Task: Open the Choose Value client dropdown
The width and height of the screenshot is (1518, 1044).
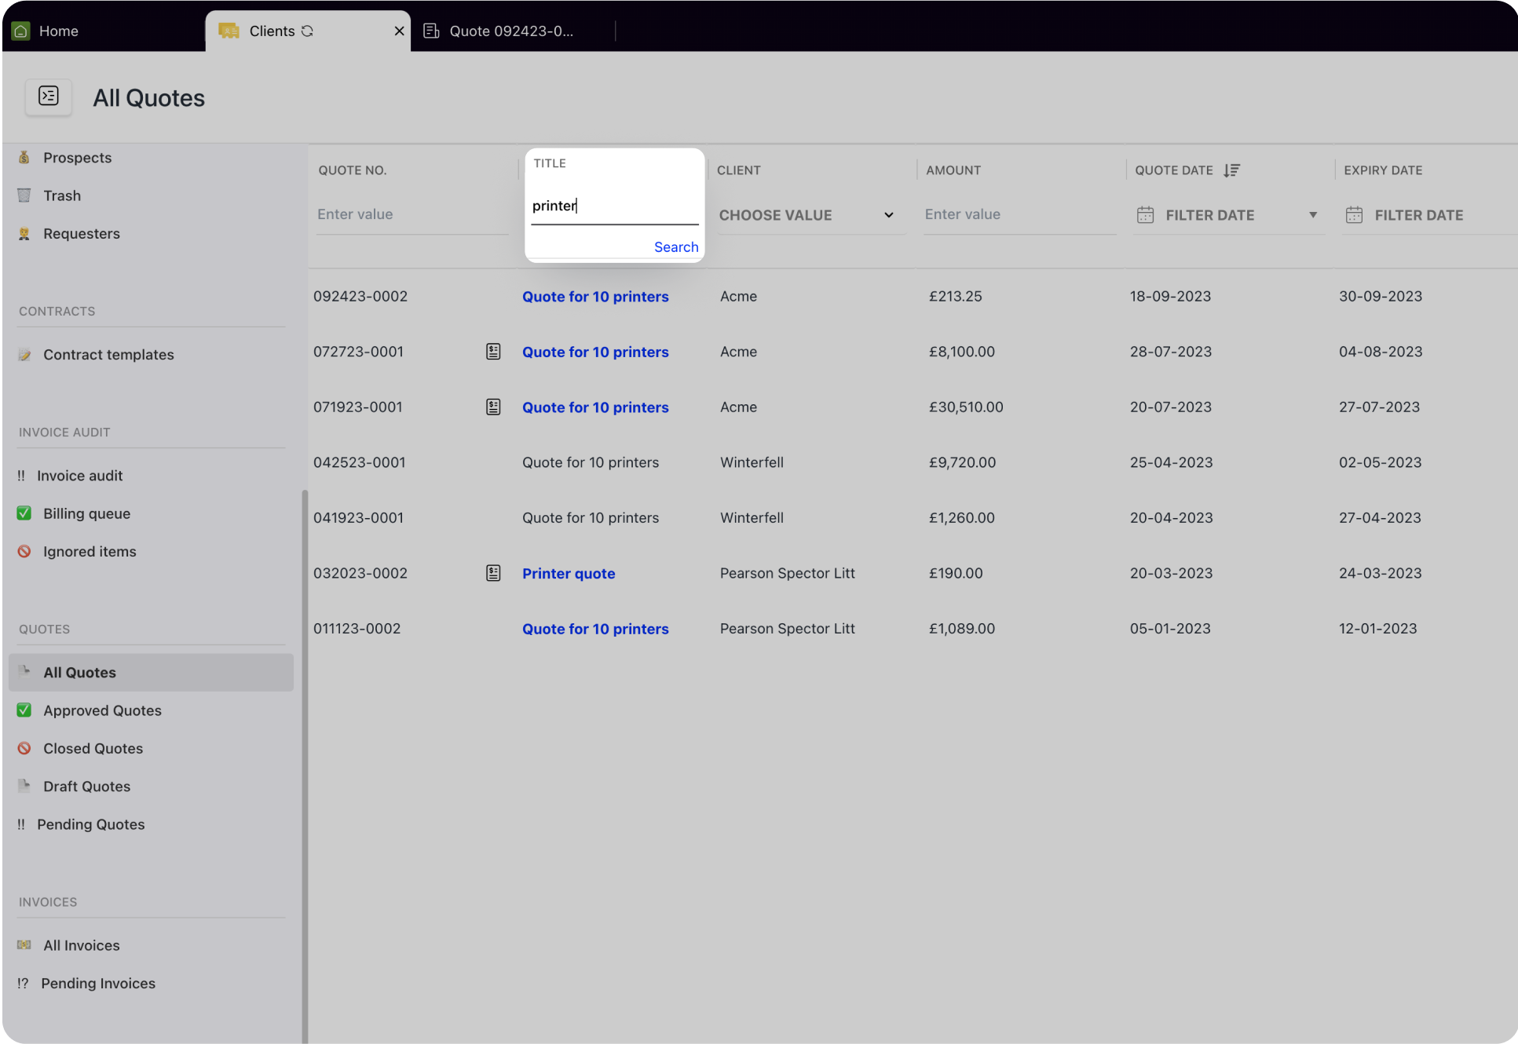Action: coord(809,214)
